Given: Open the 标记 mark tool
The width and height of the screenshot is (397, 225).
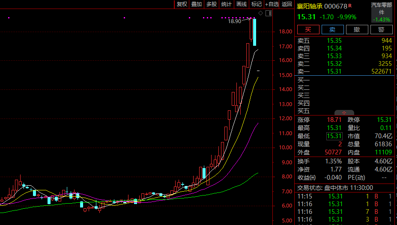Looking at the screenshot, I should point(256,4).
